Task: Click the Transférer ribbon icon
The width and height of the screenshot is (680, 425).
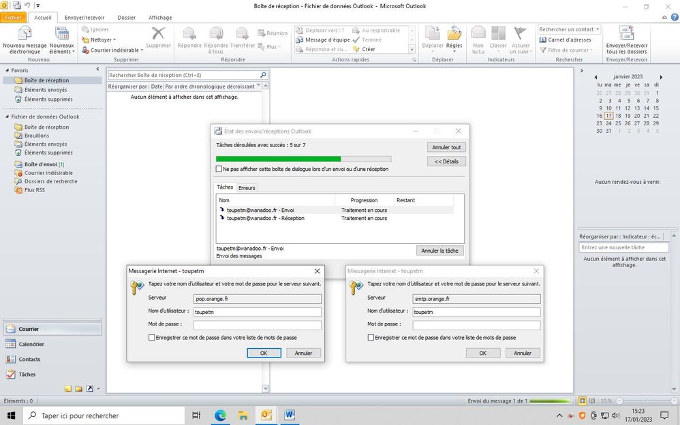Action: tap(243, 37)
